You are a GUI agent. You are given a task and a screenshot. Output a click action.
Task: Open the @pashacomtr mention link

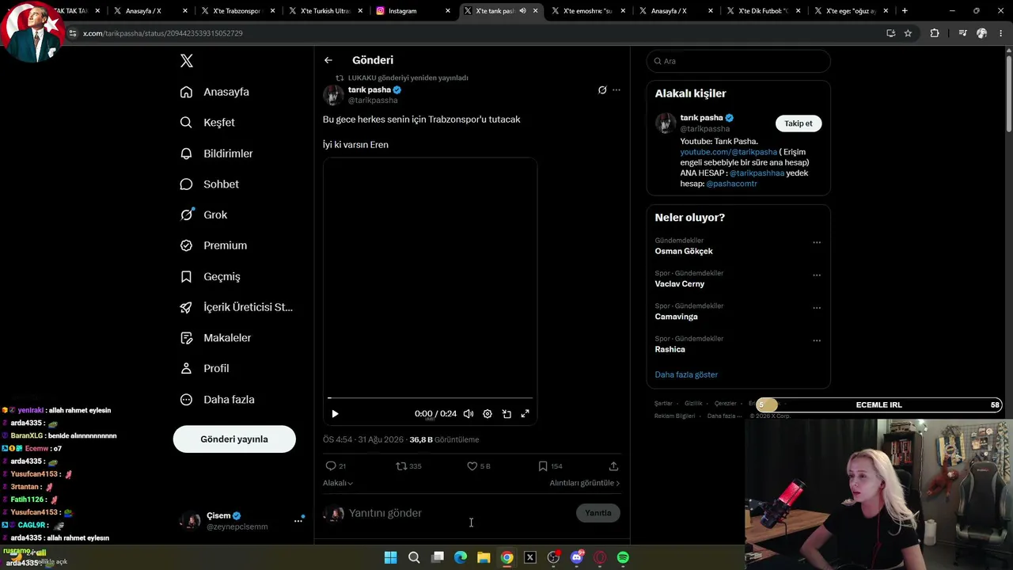point(732,184)
